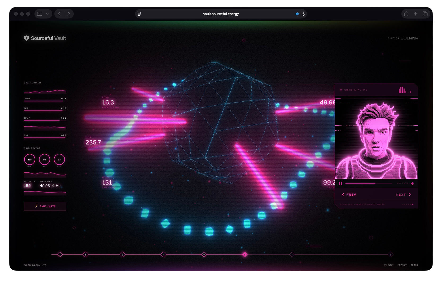Pause the video in the player panel
Viewport: 442px width, 282px height.
pyautogui.click(x=340, y=183)
